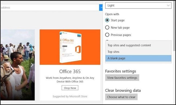Open the news photo of crowd
The image size is (176, 105).
coord(18,65)
